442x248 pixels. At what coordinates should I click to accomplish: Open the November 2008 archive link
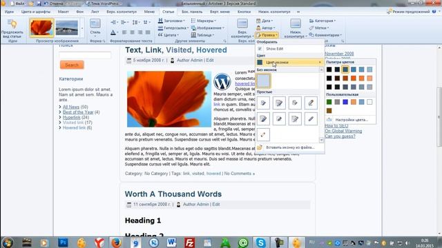click(339, 54)
